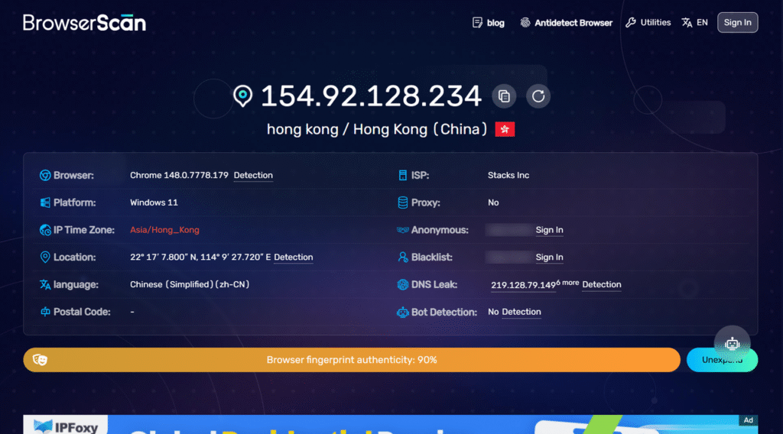Click the translate icon beside EN
783x434 pixels.
[x=687, y=22]
